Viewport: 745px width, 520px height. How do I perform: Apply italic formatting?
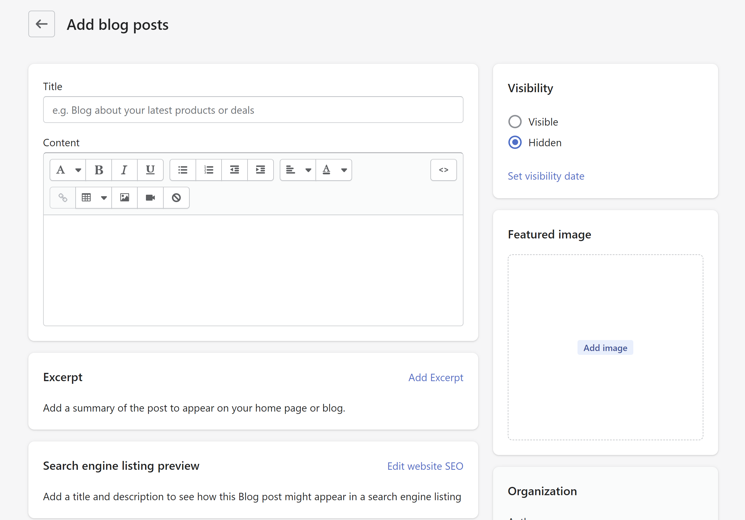(124, 170)
